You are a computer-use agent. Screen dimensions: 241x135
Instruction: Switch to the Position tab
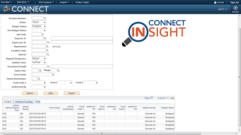coord(8,102)
